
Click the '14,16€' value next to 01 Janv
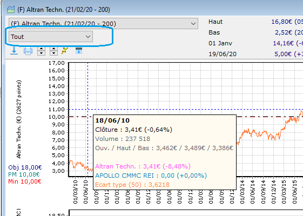click(x=284, y=43)
